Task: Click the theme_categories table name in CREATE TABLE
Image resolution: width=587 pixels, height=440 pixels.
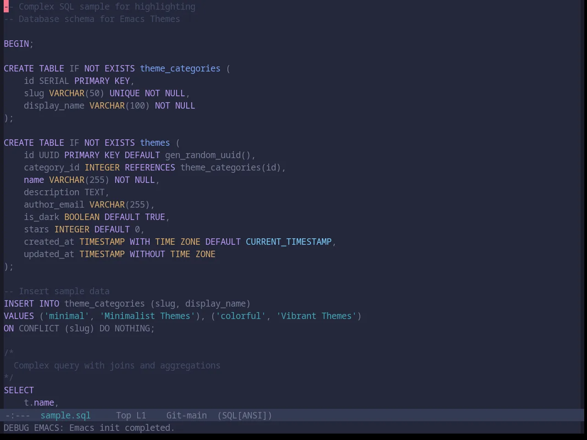Action: pos(180,68)
